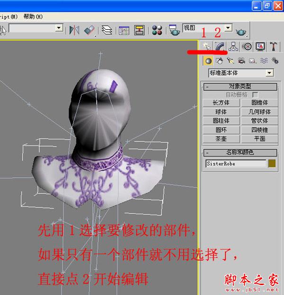Click the 圆锥体 button
The width and height of the screenshot is (284, 295).
coord(260,103)
